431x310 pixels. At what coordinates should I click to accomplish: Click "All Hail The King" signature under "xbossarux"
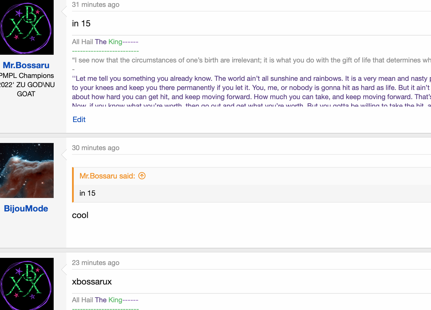pyautogui.click(x=97, y=300)
